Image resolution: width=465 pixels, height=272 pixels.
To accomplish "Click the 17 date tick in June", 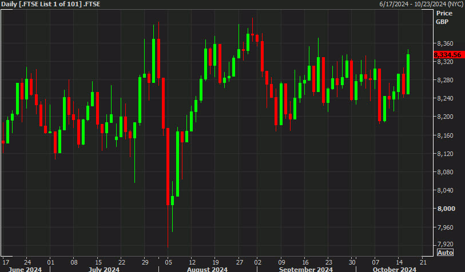I will pyautogui.click(x=5, y=262).
